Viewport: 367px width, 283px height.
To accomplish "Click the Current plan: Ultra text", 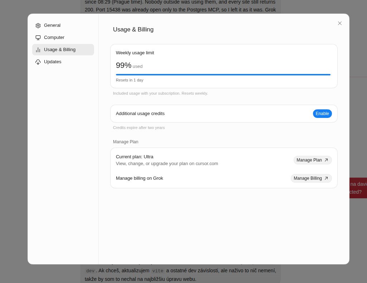I will (x=134, y=157).
